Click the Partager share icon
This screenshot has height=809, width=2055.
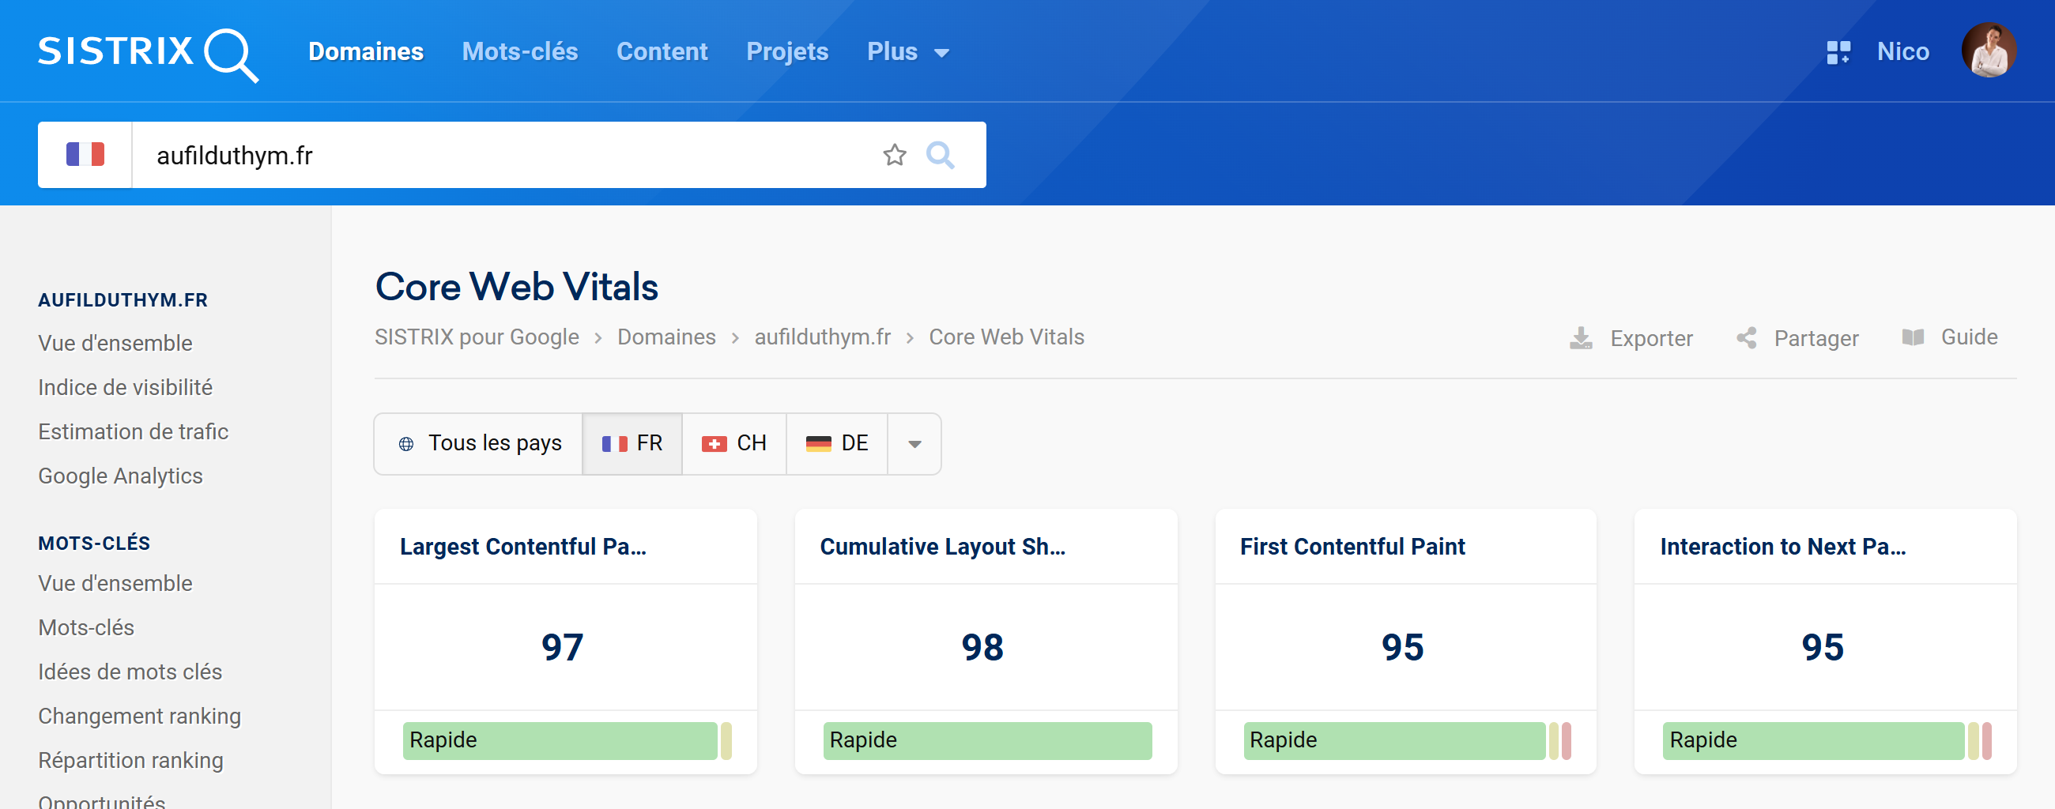pyautogui.click(x=1746, y=338)
